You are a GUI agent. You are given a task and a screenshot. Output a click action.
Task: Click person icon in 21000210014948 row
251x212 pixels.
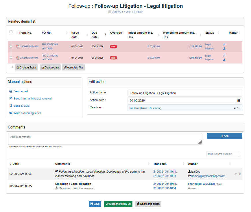[x=224, y=60]
